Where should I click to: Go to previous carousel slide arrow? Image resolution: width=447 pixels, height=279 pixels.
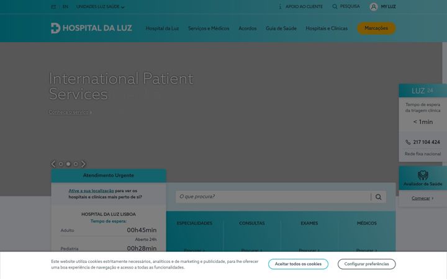pos(53,164)
